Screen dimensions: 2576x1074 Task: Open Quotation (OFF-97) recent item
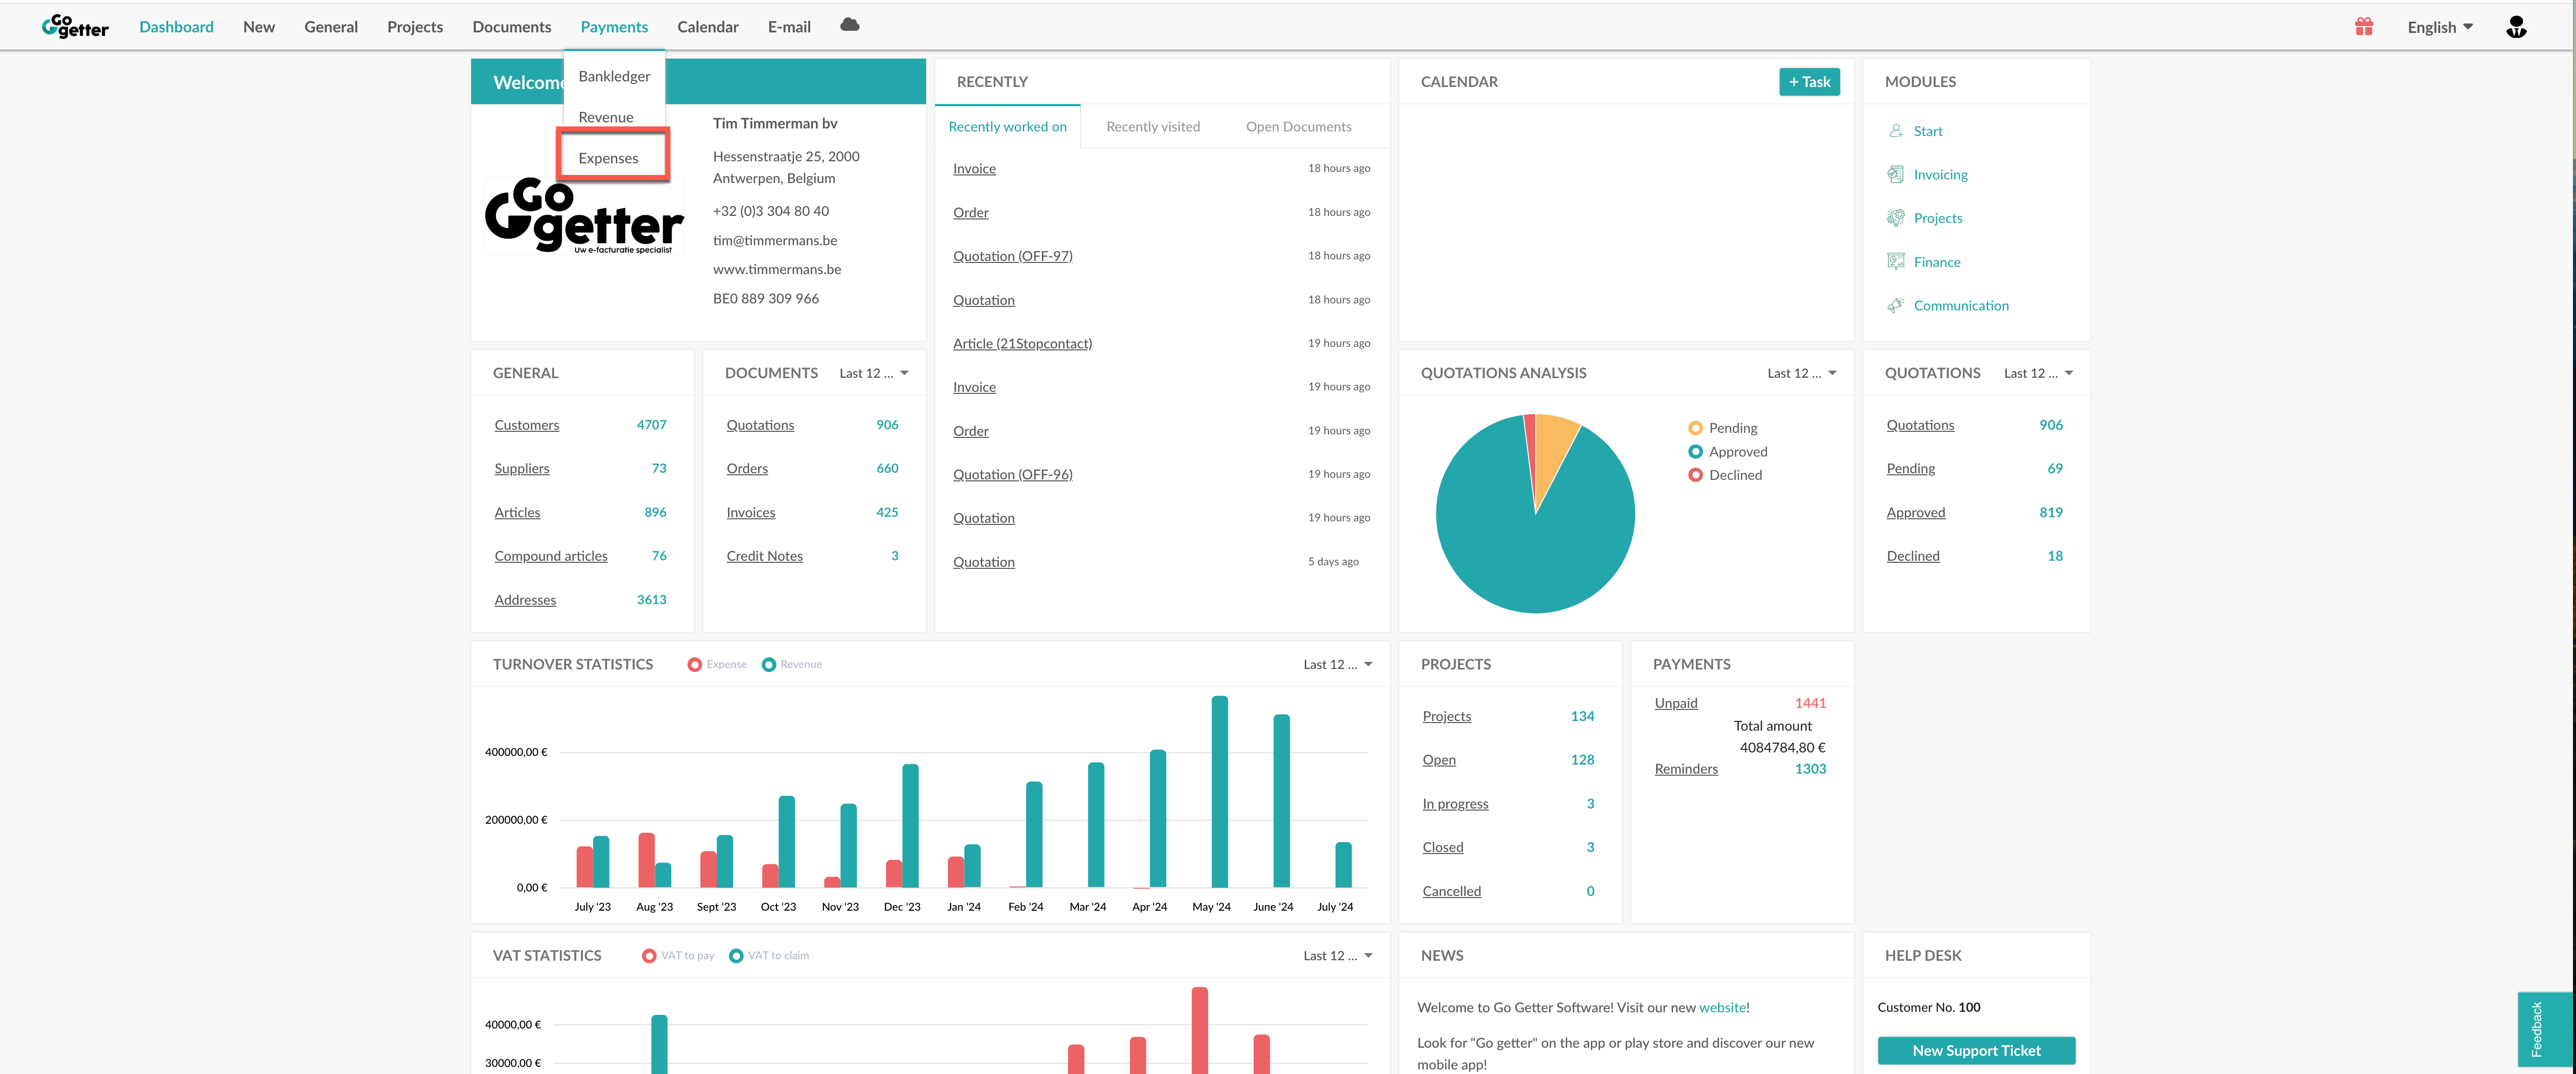pos(1012,256)
